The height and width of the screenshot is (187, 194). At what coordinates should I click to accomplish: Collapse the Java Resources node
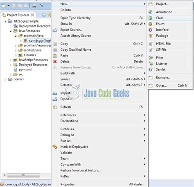11,31
